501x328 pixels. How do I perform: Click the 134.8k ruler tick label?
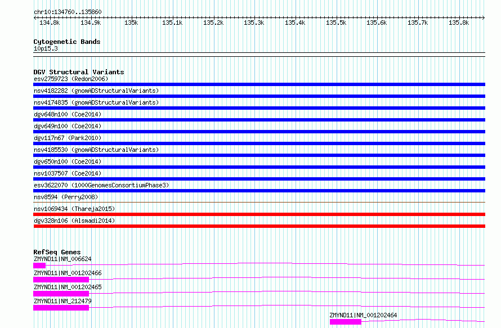(x=49, y=23)
